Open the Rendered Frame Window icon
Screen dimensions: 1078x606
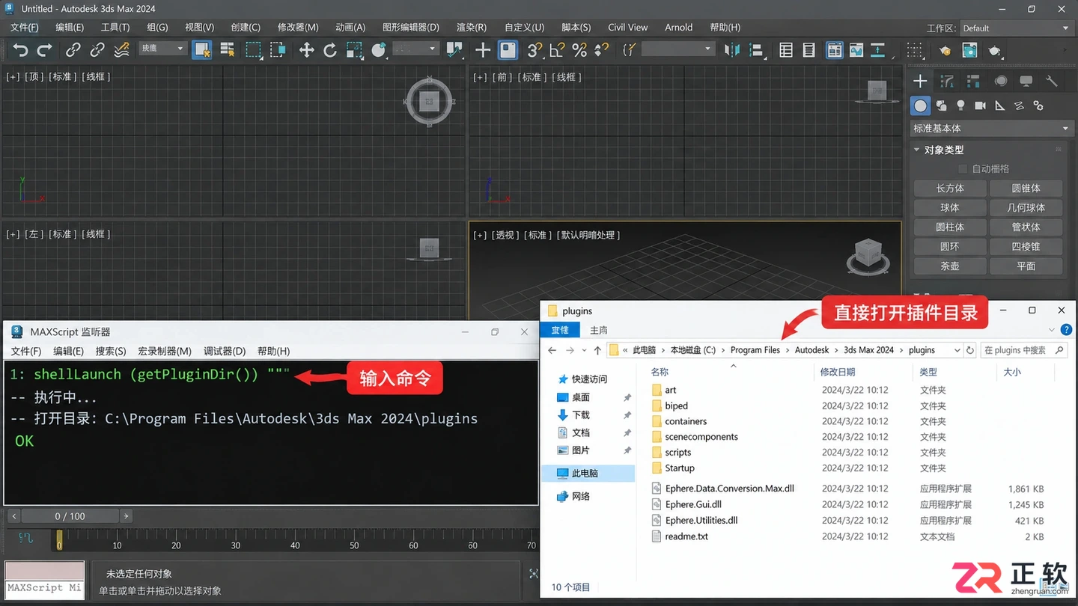(x=969, y=50)
